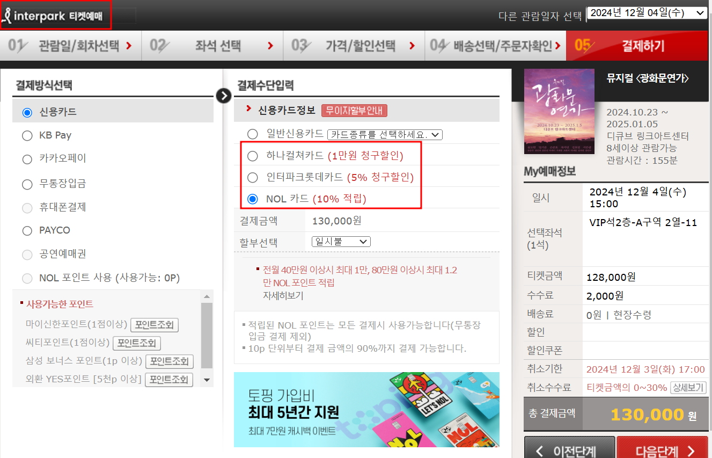
Task: Click the 취소기한 2024년 12월 3일 date
Action: pos(645,369)
